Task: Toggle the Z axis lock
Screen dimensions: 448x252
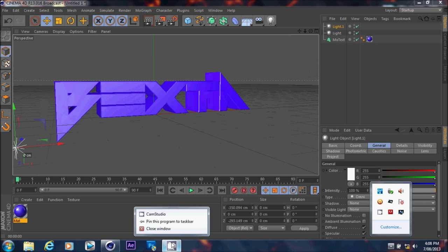Action: 122,21
